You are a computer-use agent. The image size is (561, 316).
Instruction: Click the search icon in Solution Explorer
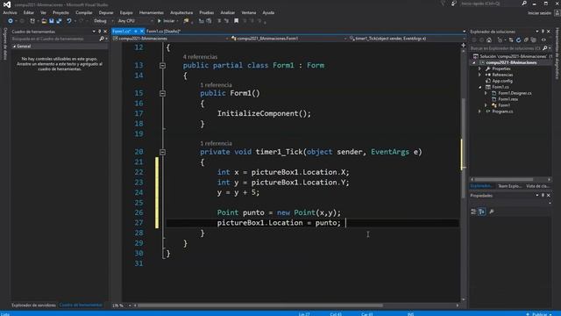tap(545, 48)
